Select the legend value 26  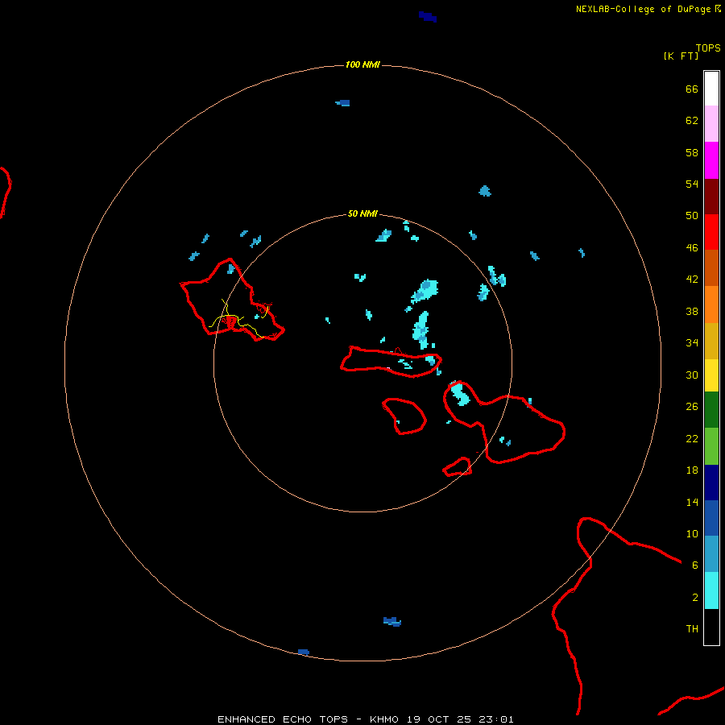692,407
